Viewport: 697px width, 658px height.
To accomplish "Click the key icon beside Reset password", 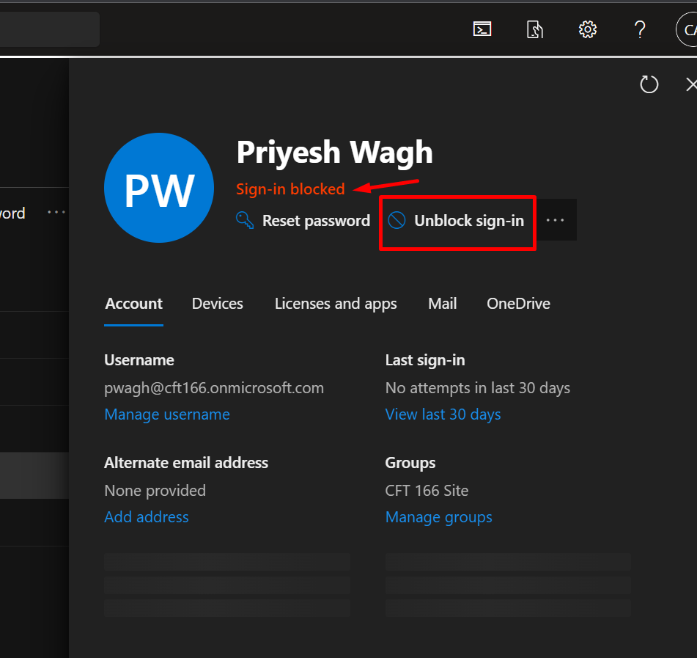I will 244,220.
